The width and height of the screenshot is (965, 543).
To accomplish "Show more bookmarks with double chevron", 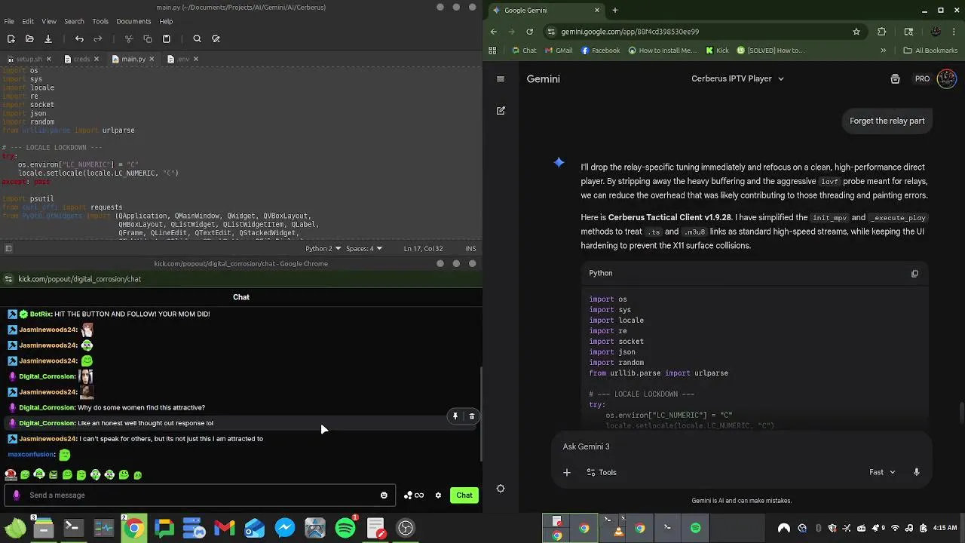I will [884, 51].
